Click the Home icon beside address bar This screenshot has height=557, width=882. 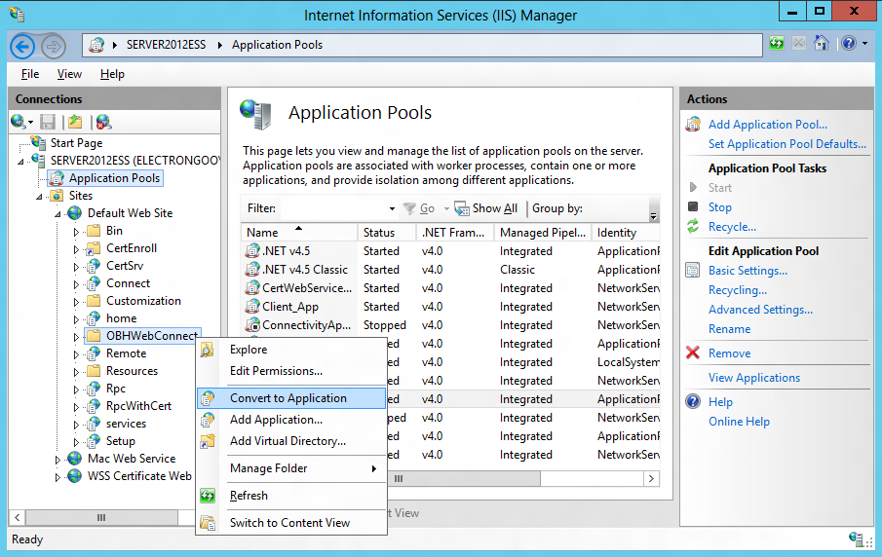click(x=822, y=43)
